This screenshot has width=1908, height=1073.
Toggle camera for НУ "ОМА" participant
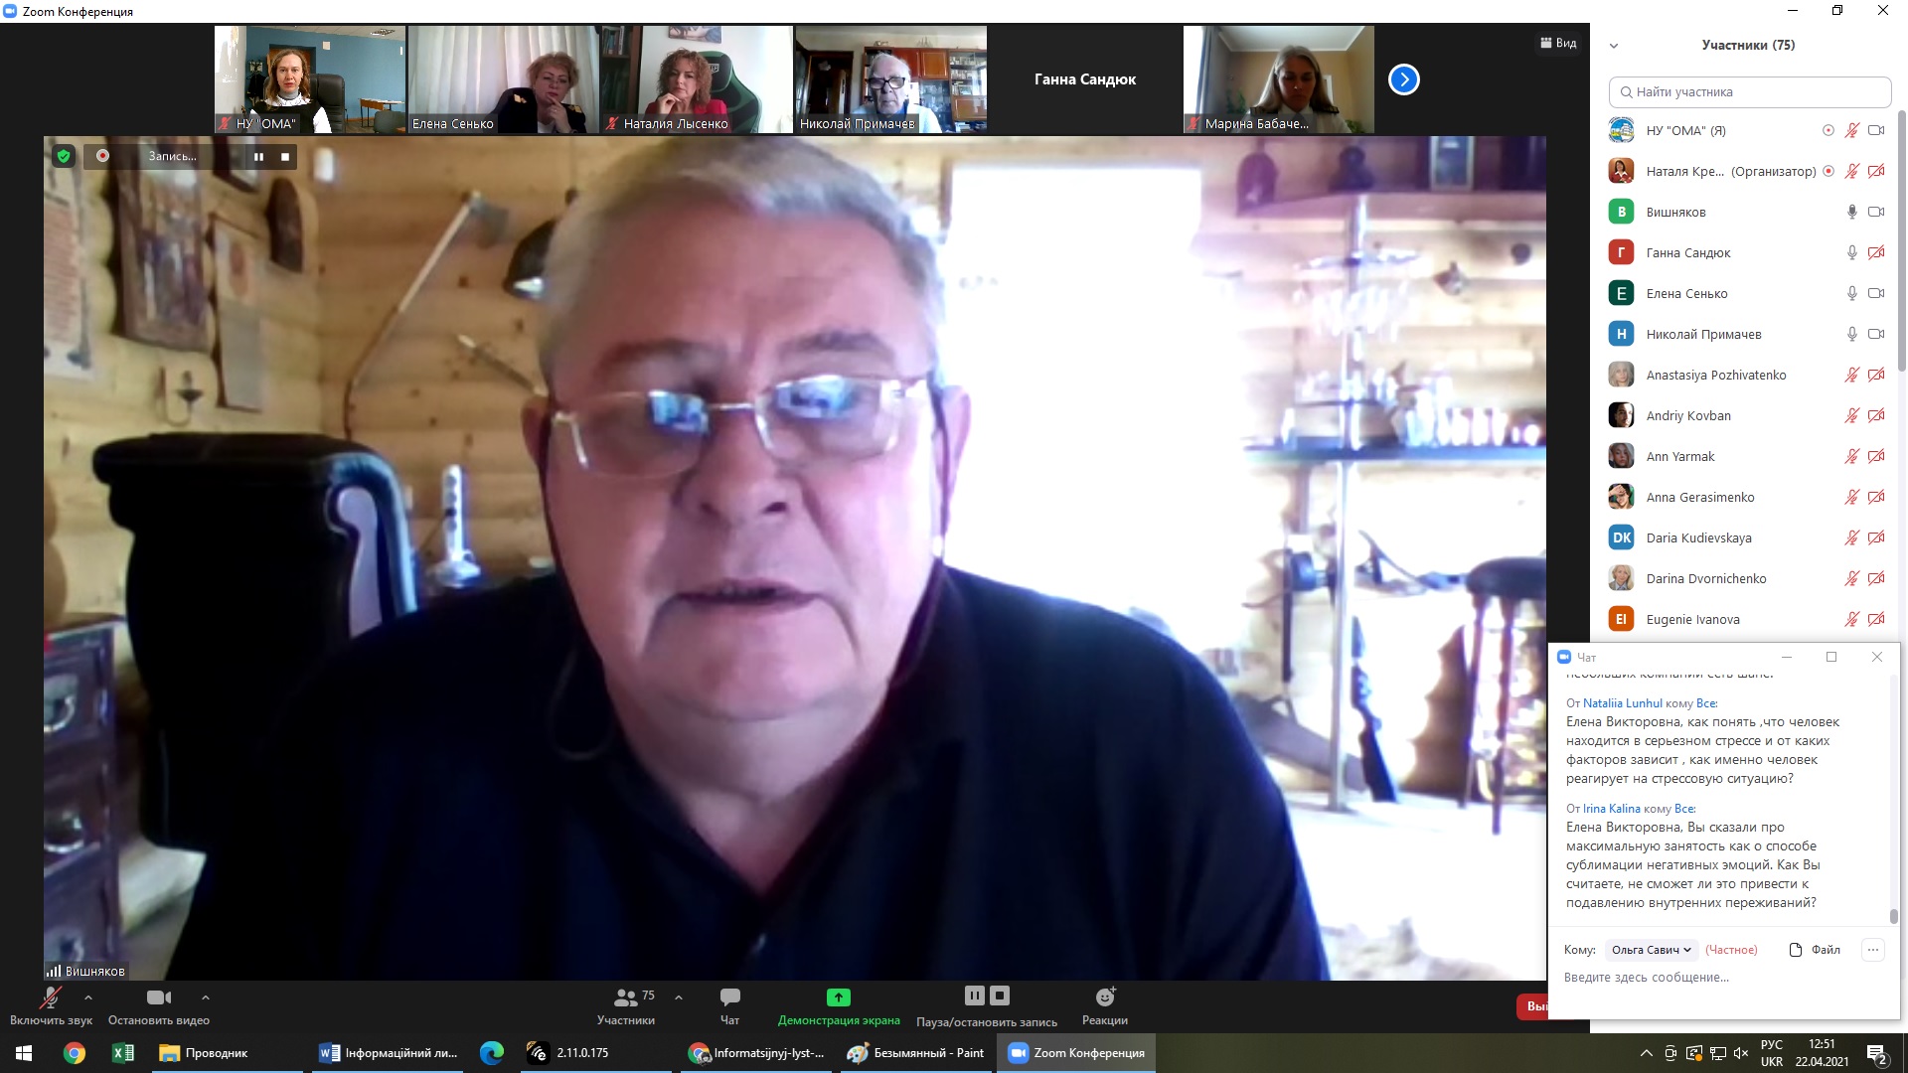click(1876, 130)
